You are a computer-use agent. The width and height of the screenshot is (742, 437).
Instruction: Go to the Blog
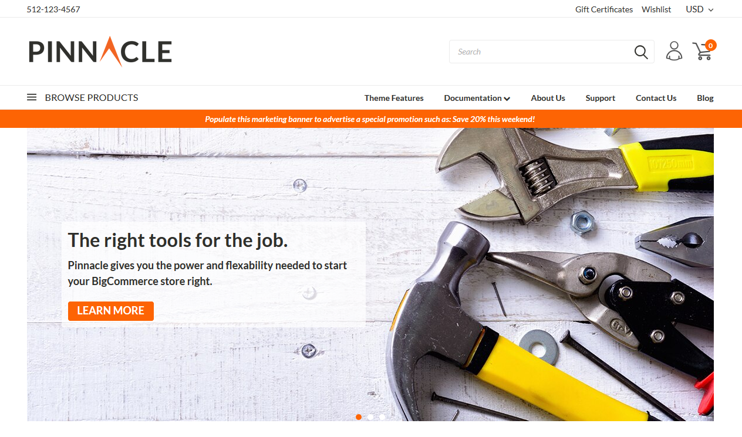pos(704,98)
